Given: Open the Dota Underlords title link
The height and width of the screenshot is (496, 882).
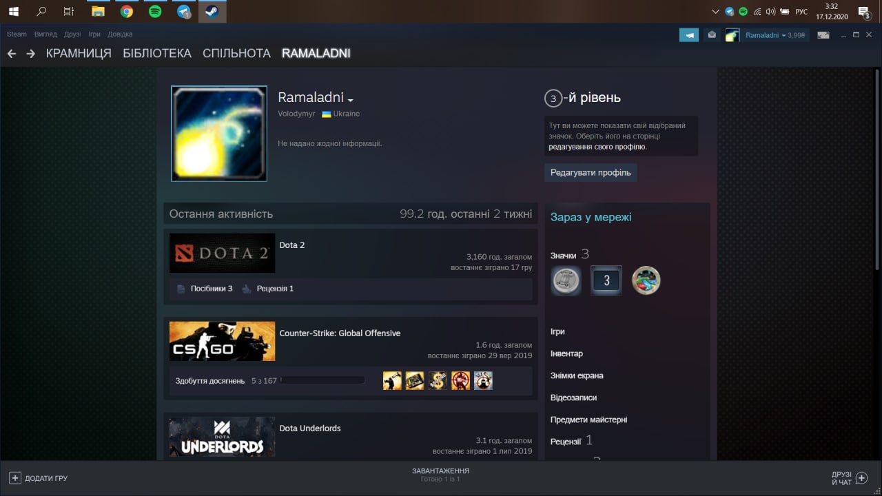Looking at the screenshot, I should click(310, 428).
